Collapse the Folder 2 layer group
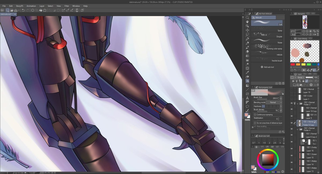 [x=298, y=103]
